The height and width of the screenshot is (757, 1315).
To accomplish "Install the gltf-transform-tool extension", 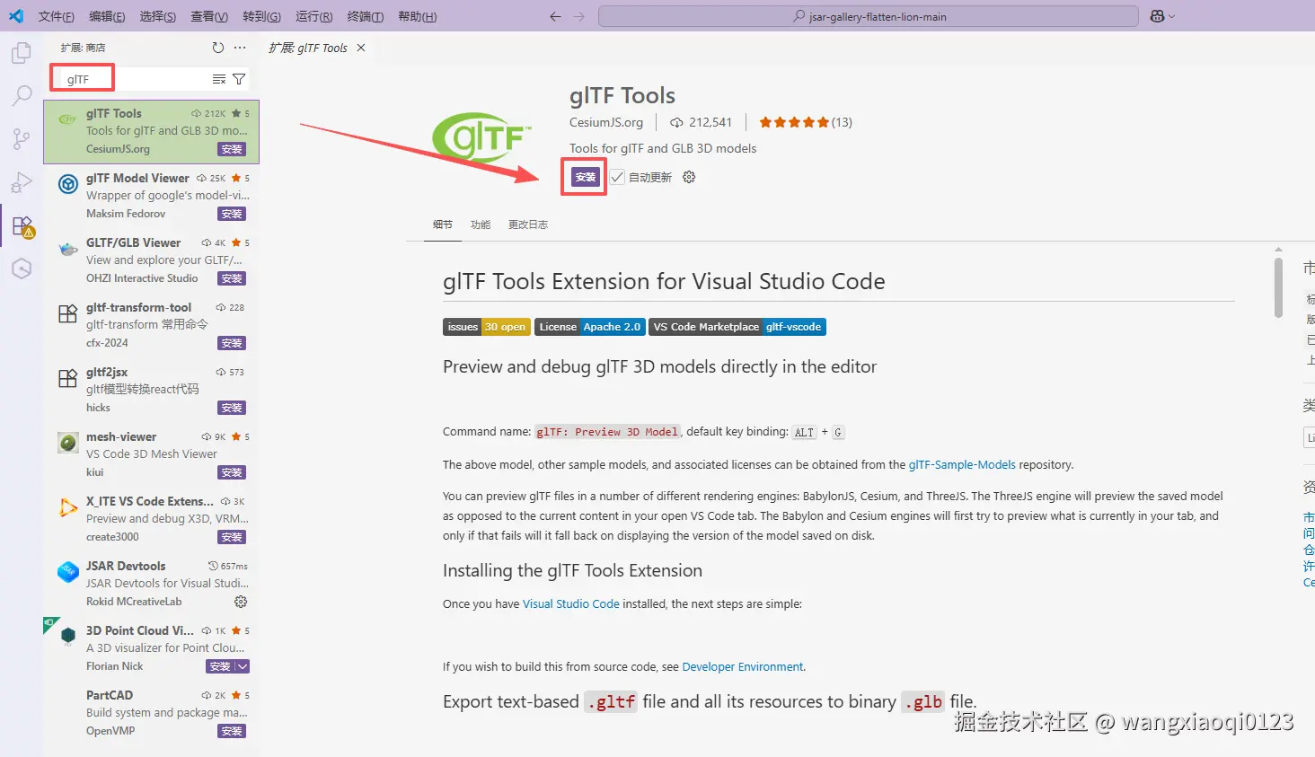I will click(232, 343).
